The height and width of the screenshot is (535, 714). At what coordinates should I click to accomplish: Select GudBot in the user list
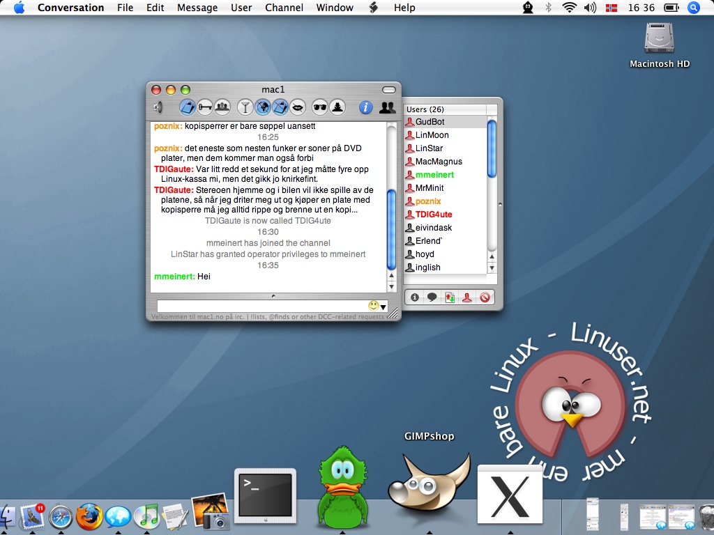tap(446, 121)
